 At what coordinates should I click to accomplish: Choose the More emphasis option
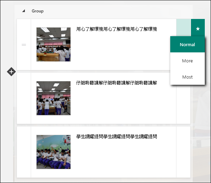[187, 61]
